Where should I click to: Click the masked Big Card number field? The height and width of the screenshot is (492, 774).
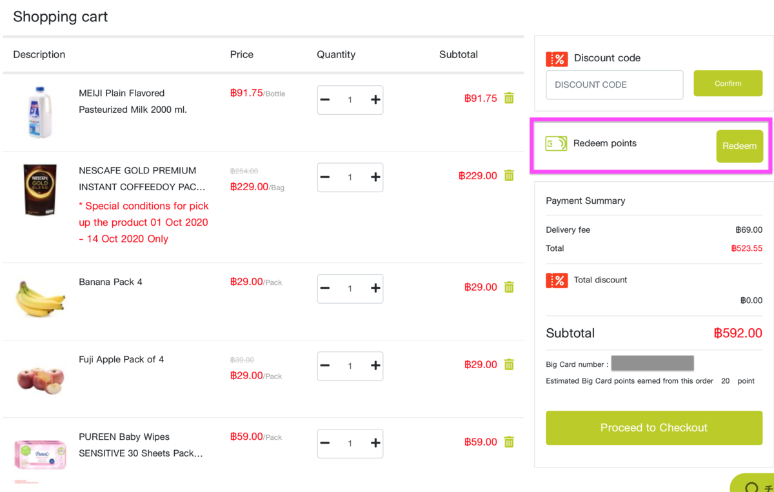click(x=653, y=364)
